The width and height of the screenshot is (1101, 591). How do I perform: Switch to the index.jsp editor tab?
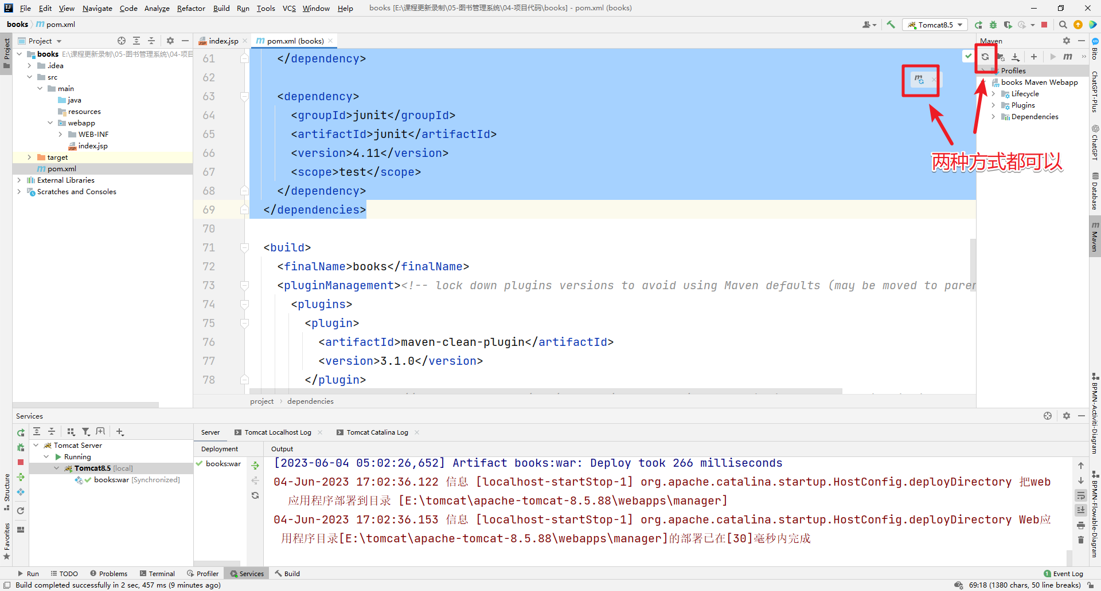pyautogui.click(x=223, y=41)
